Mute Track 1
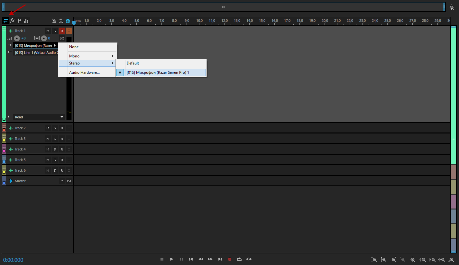This screenshot has height=265, width=459. coord(48,31)
